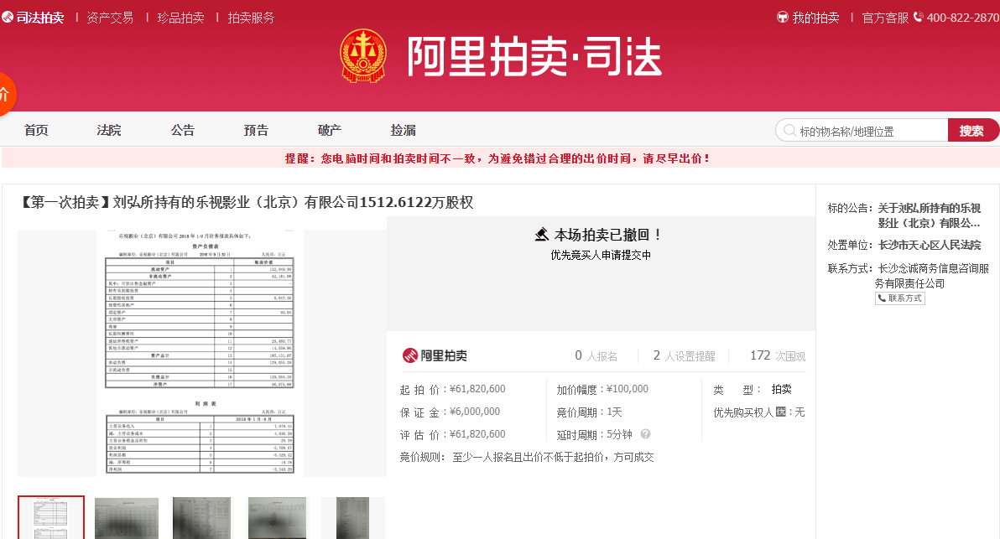The height and width of the screenshot is (539, 1000).
Task: Open the 长沙市天心区人民法院 link
Action: [x=930, y=245]
